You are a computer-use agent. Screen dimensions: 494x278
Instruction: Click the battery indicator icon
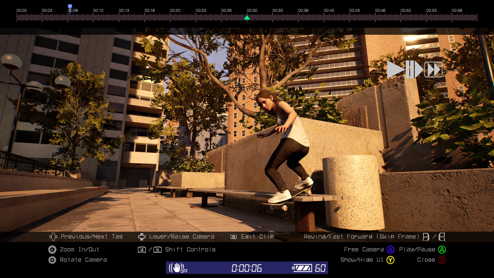pos(302,268)
